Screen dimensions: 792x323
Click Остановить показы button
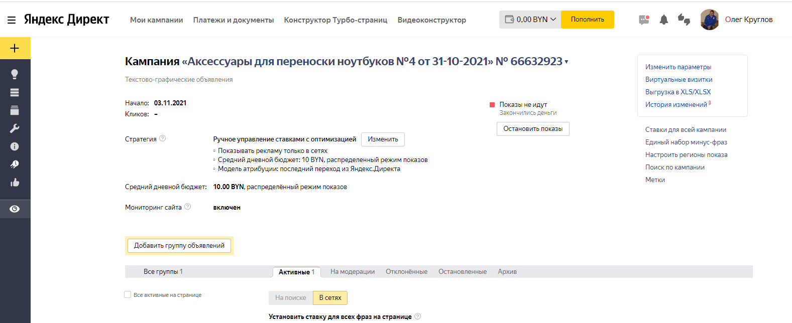[533, 129]
